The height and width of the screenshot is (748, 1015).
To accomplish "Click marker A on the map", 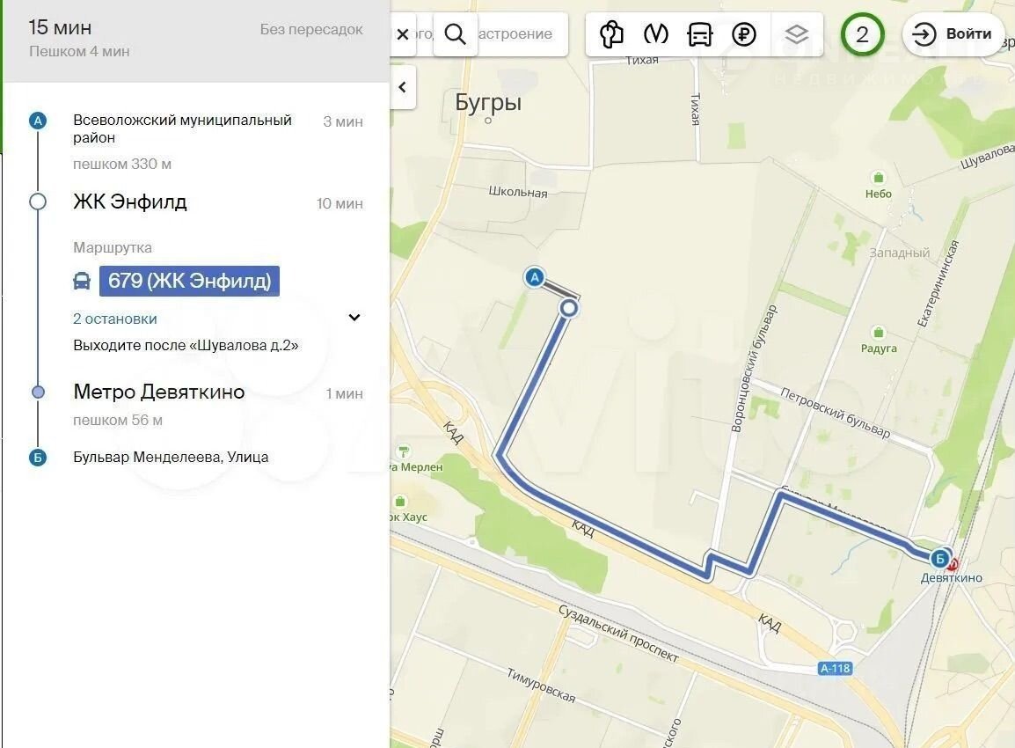I will (x=533, y=278).
